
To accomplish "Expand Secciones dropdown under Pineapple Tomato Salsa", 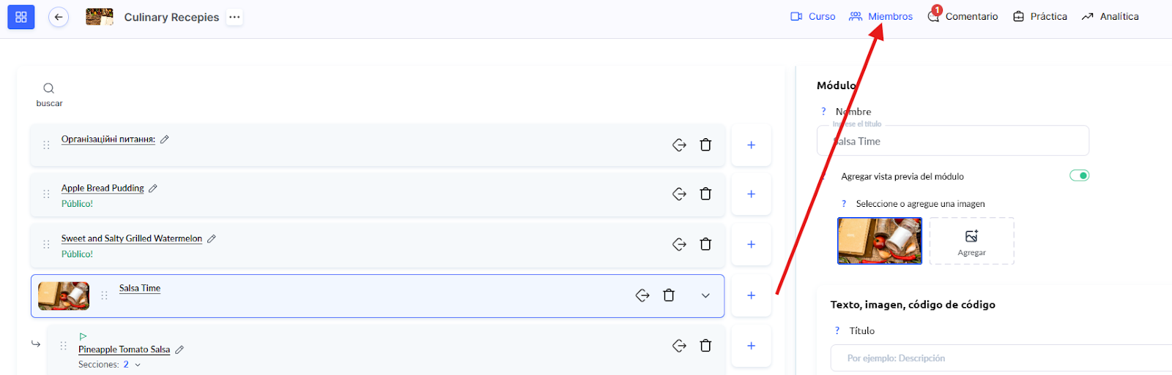I will pyautogui.click(x=138, y=365).
